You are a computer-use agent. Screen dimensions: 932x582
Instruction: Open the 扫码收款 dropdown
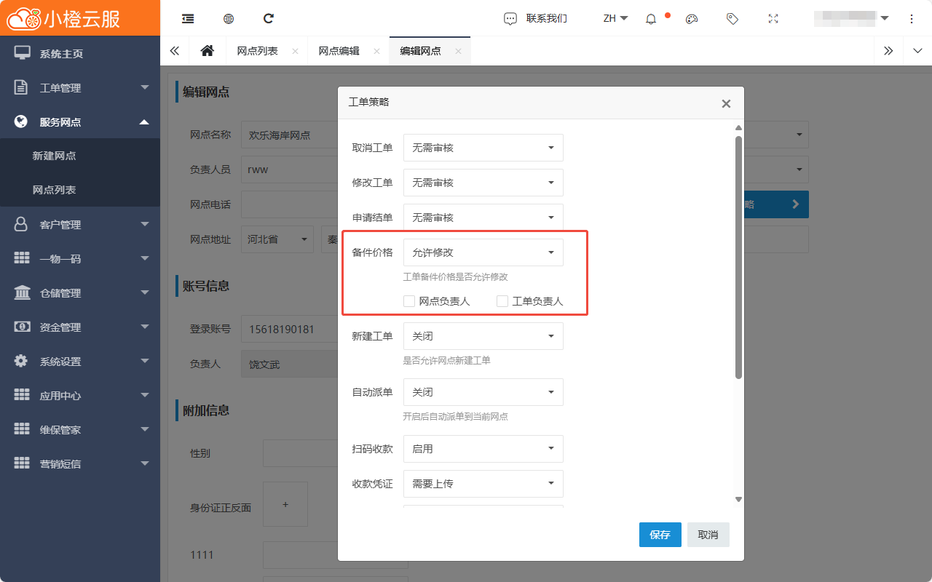pos(483,449)
